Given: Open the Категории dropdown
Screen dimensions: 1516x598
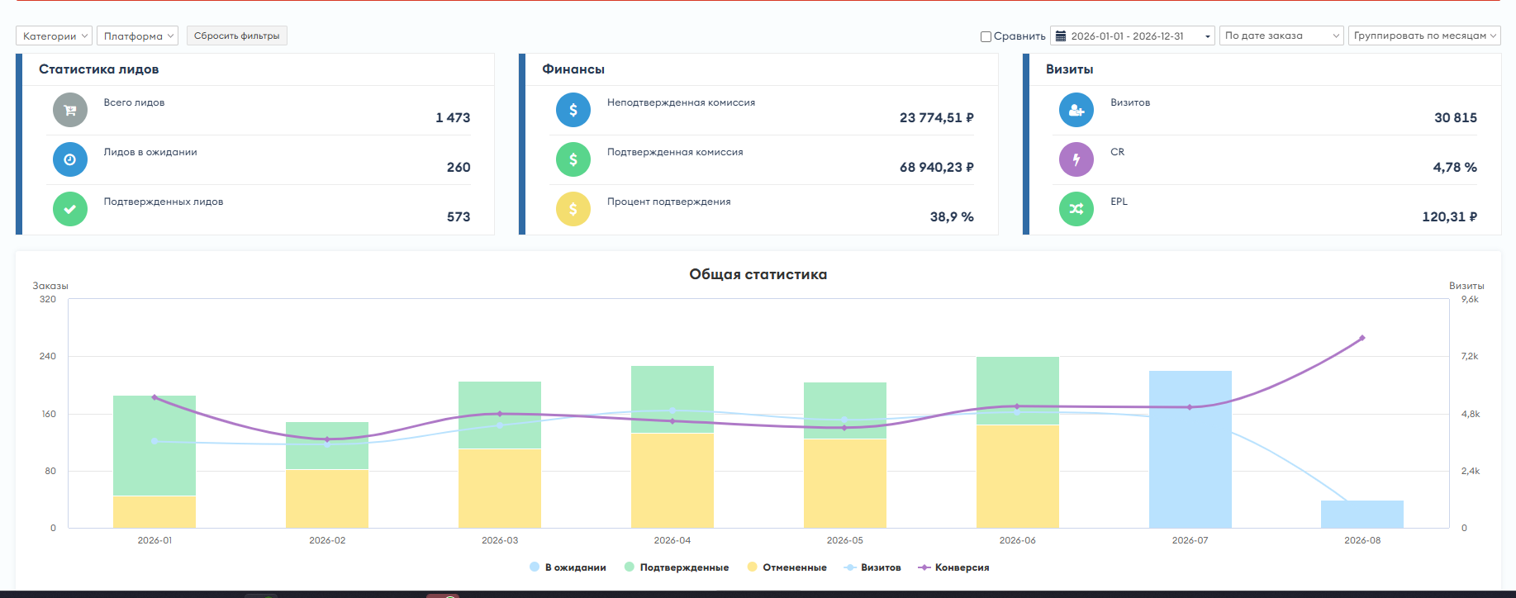Looking at the screenshot, I should tap(55, 36).
